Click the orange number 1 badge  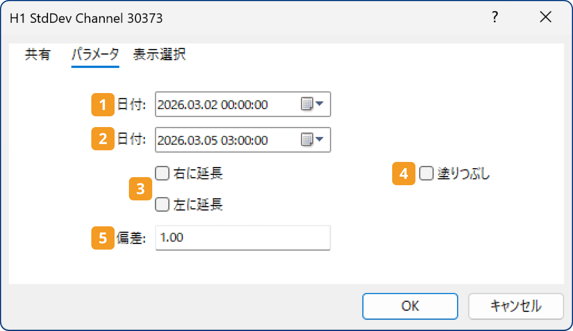[x=103, y=105]
